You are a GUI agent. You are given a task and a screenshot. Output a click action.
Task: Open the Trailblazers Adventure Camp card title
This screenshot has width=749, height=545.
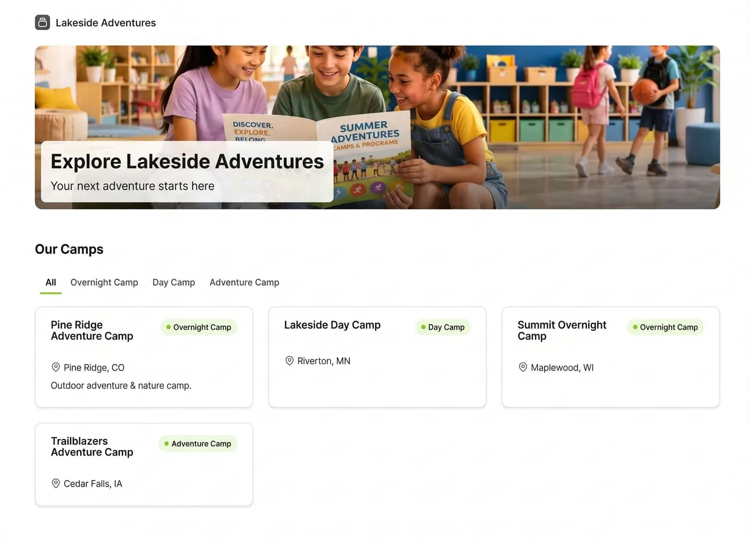pos(92,446)
